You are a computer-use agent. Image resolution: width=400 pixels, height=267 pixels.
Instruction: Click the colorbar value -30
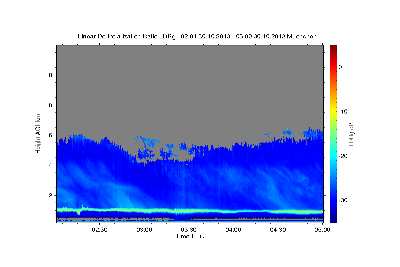(x=343, y=200)
